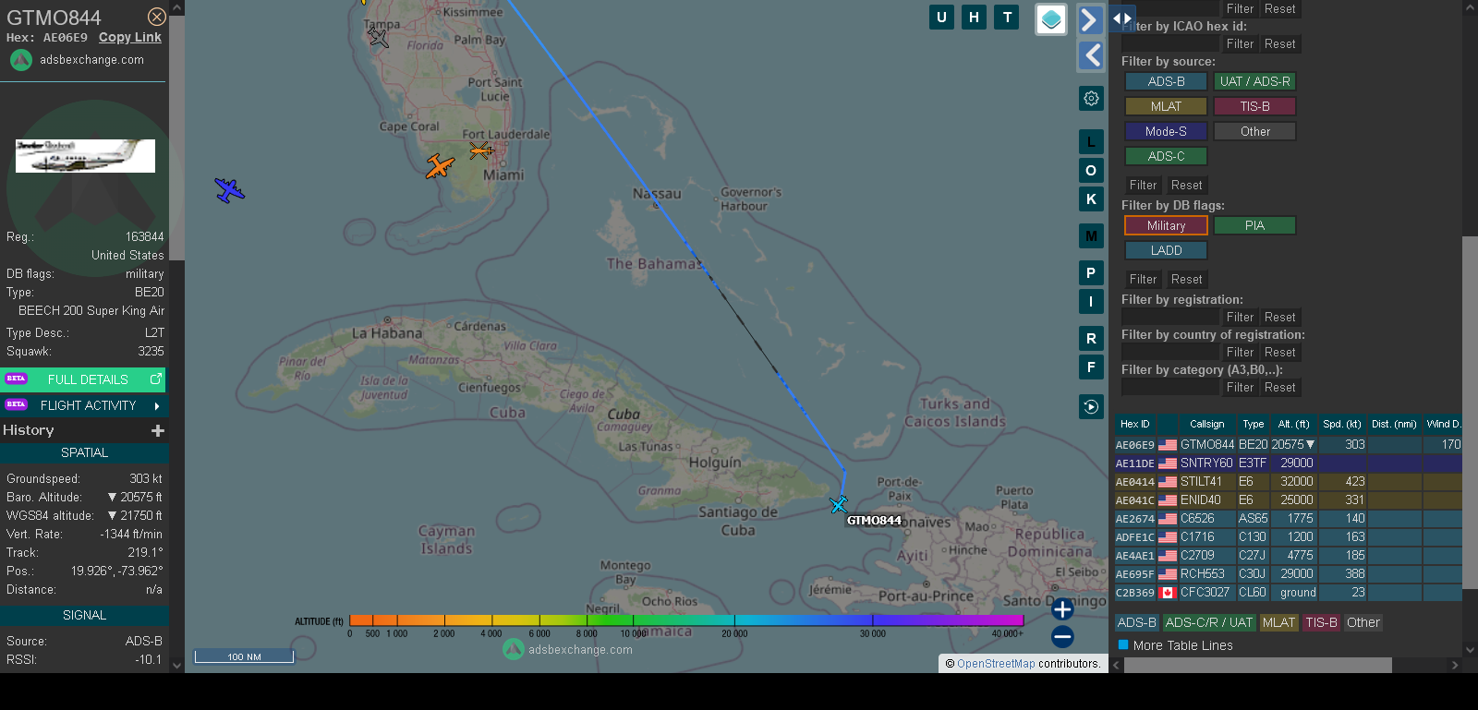Screen dimensions: 1478x710
Task: Sort table by Callsign column
Action: pos(1206,424)
